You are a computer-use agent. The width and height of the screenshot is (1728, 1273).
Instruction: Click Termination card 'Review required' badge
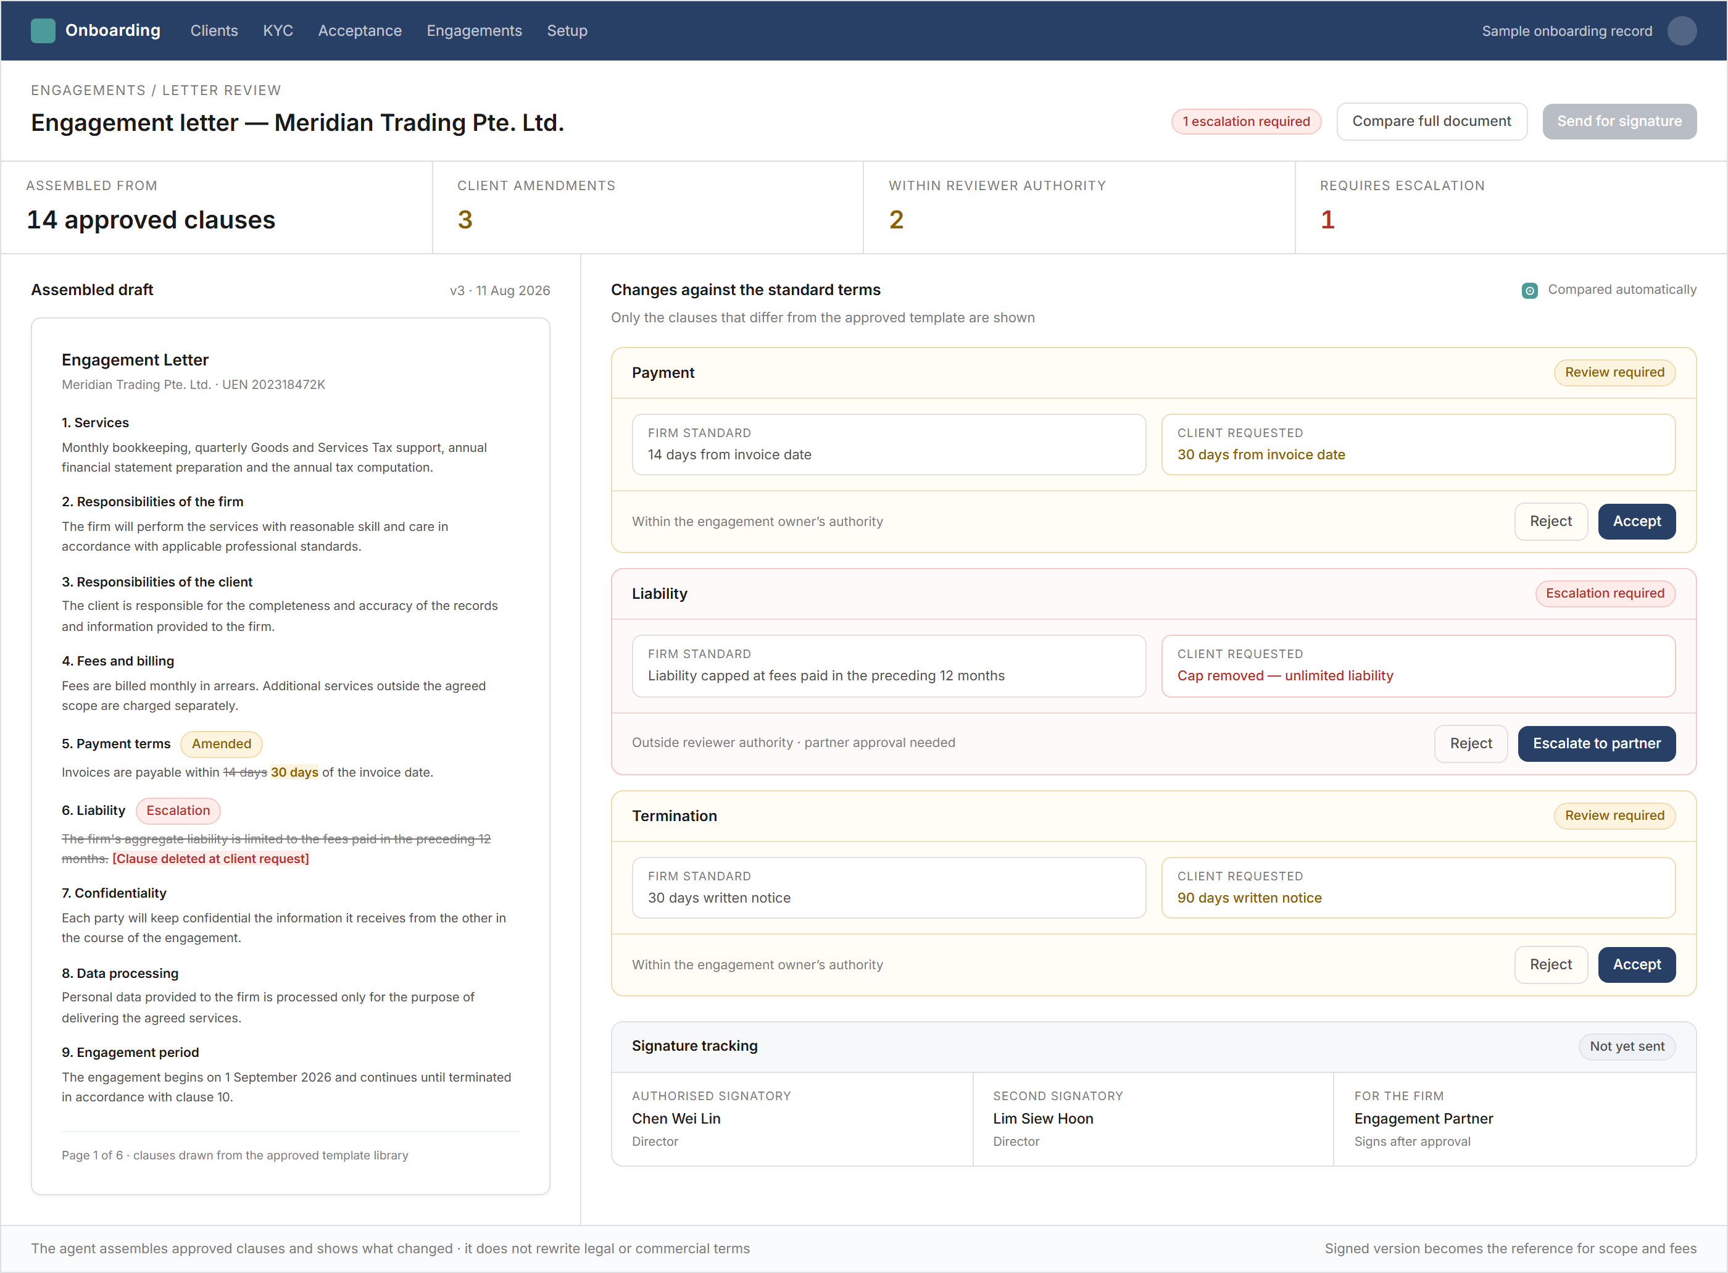click(x=1614, y=816)
